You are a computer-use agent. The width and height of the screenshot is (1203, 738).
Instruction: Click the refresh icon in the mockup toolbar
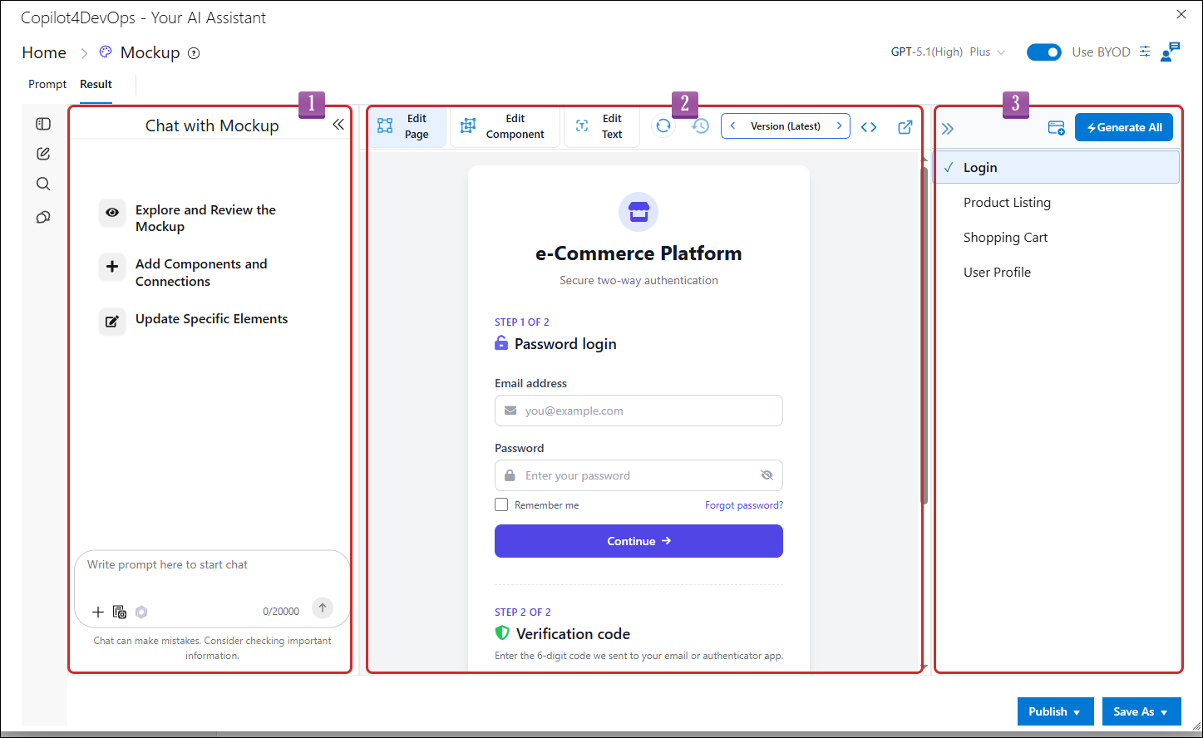(x=663, y=126)
